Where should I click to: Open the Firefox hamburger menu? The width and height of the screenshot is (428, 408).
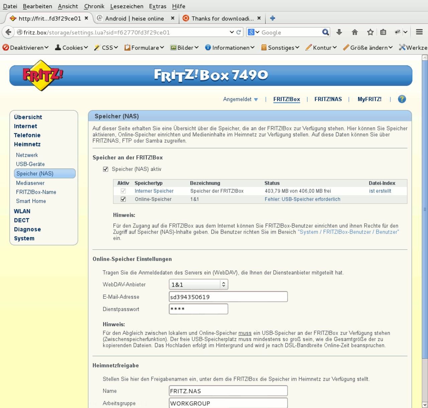pyautogui.click(x=419, y=32)
